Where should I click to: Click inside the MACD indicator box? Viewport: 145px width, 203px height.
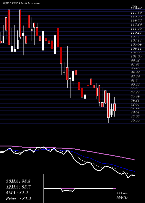pos(80,188)
